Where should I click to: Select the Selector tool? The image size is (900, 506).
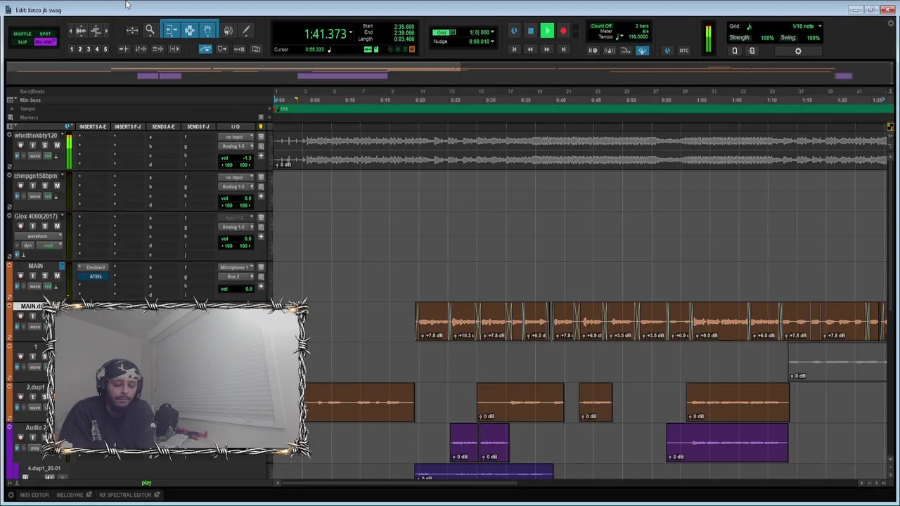189,30
